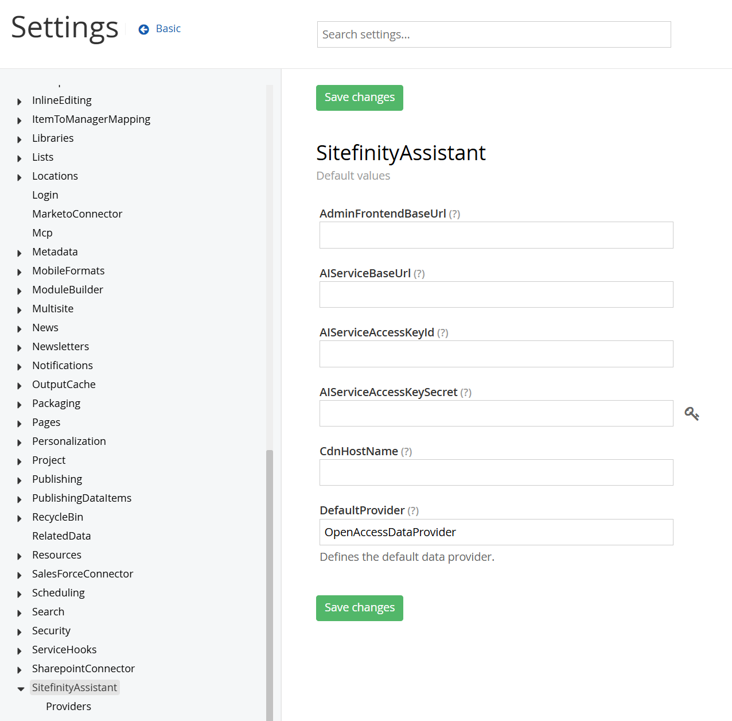Select MarketoConnector in the tree
The height and width of the screenshot is (721, 732).
click(77, 214)
